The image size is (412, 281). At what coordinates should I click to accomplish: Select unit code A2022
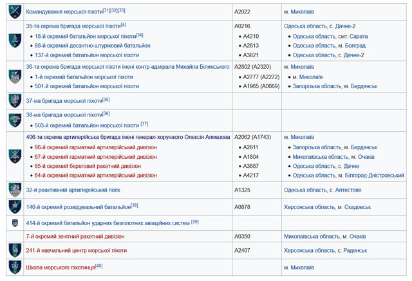tap(242, 12)
